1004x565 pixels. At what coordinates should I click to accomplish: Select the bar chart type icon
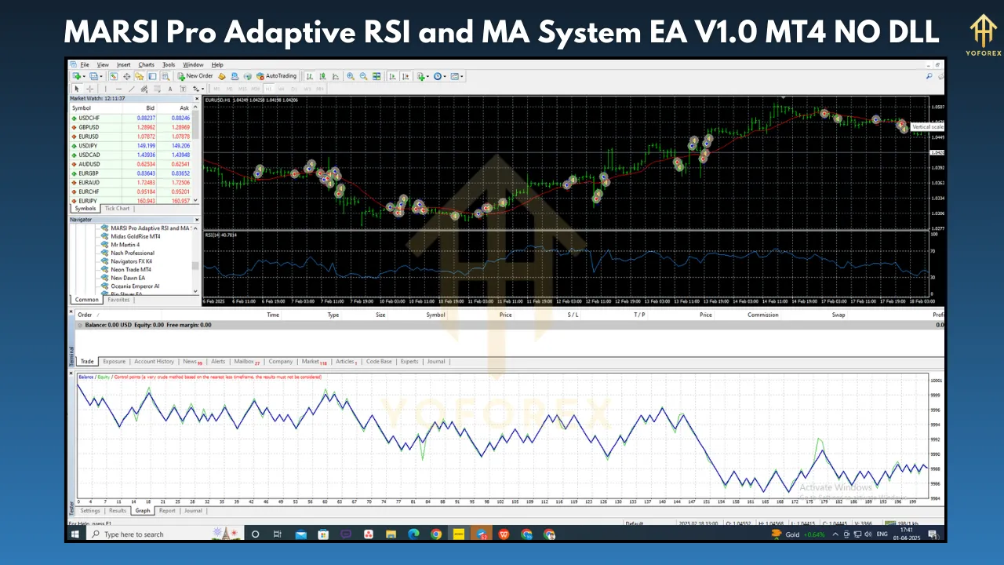pos(310,76)
